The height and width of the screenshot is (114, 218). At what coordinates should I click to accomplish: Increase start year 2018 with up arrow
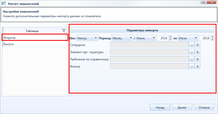coord(171,37)
